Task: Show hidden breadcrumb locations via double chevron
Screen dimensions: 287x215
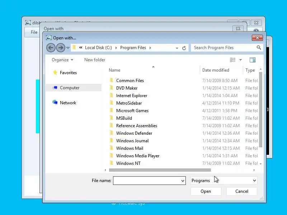Action: click(x=81, y=48)
